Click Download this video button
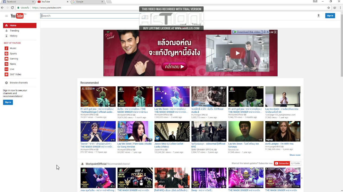The width and height of the screenshot is (343, 192). [x=247, y=32]
